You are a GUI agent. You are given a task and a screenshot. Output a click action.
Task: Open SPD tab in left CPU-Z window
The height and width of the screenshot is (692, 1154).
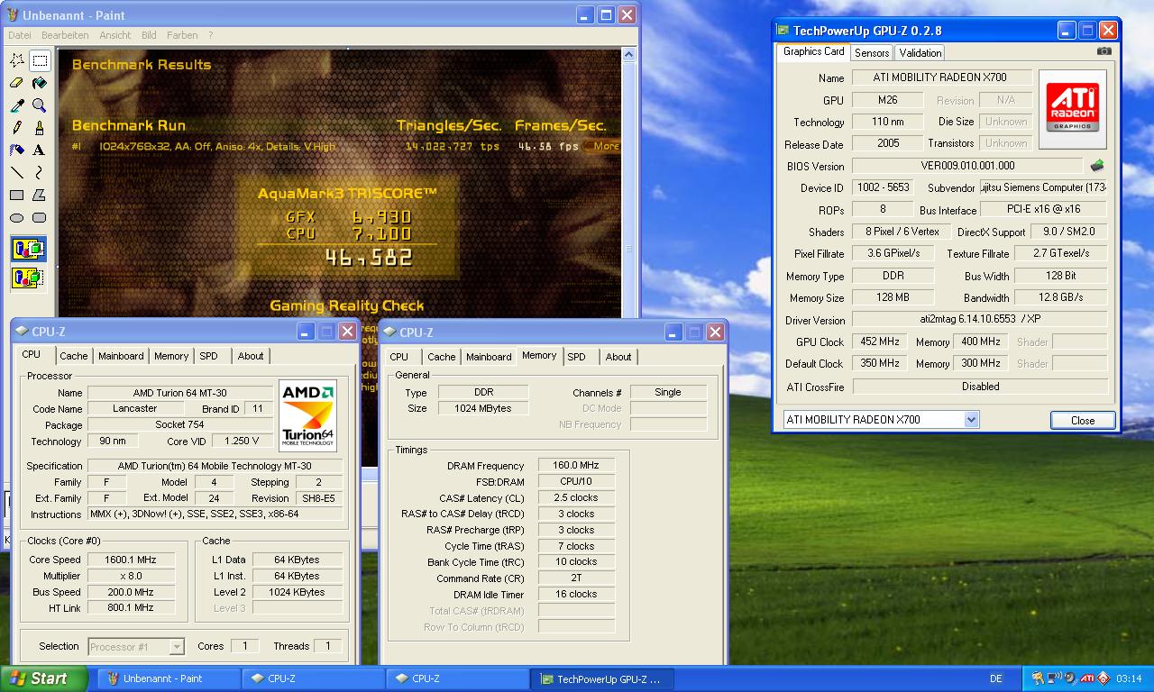coord(209,356)
